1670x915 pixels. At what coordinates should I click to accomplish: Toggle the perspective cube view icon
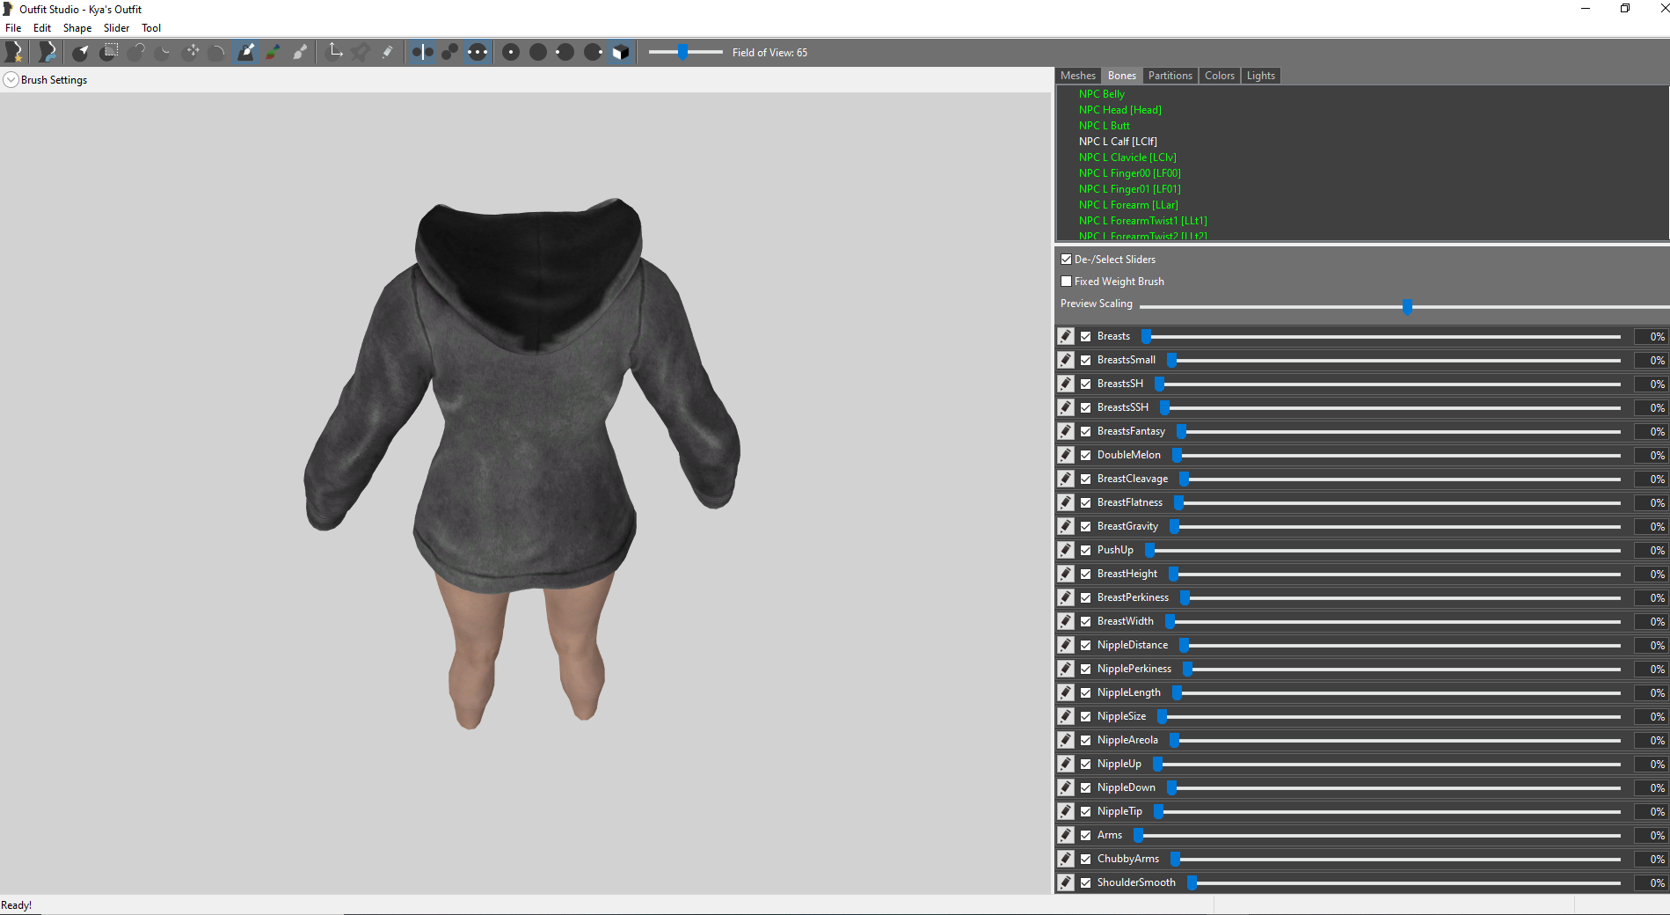click(621, 52)
